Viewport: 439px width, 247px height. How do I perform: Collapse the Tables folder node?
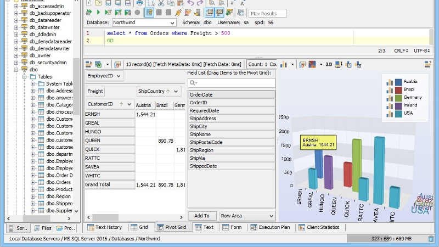[24, 76]
